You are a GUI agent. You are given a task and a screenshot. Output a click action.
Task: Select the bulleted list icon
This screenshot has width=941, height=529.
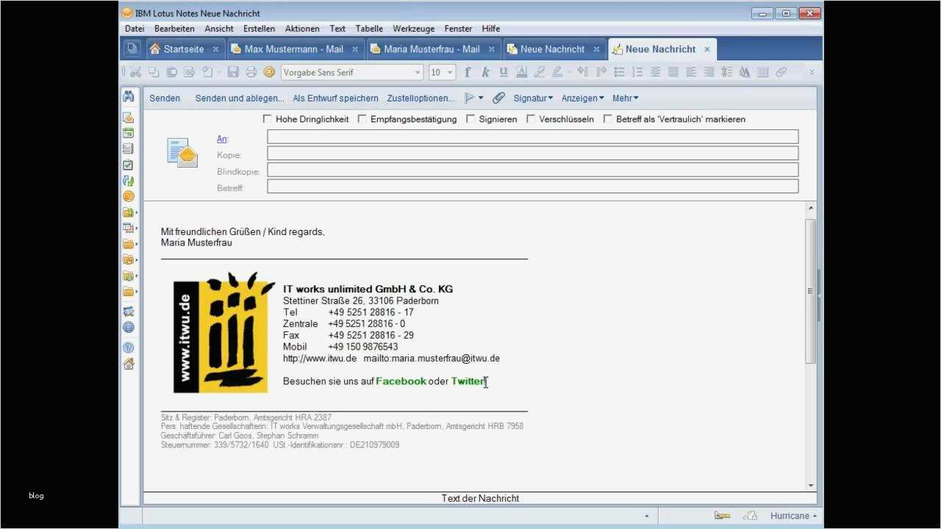coord(618,72)
